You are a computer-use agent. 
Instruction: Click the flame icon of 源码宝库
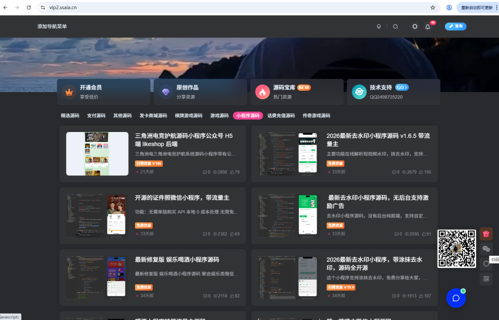coord(263,92)
